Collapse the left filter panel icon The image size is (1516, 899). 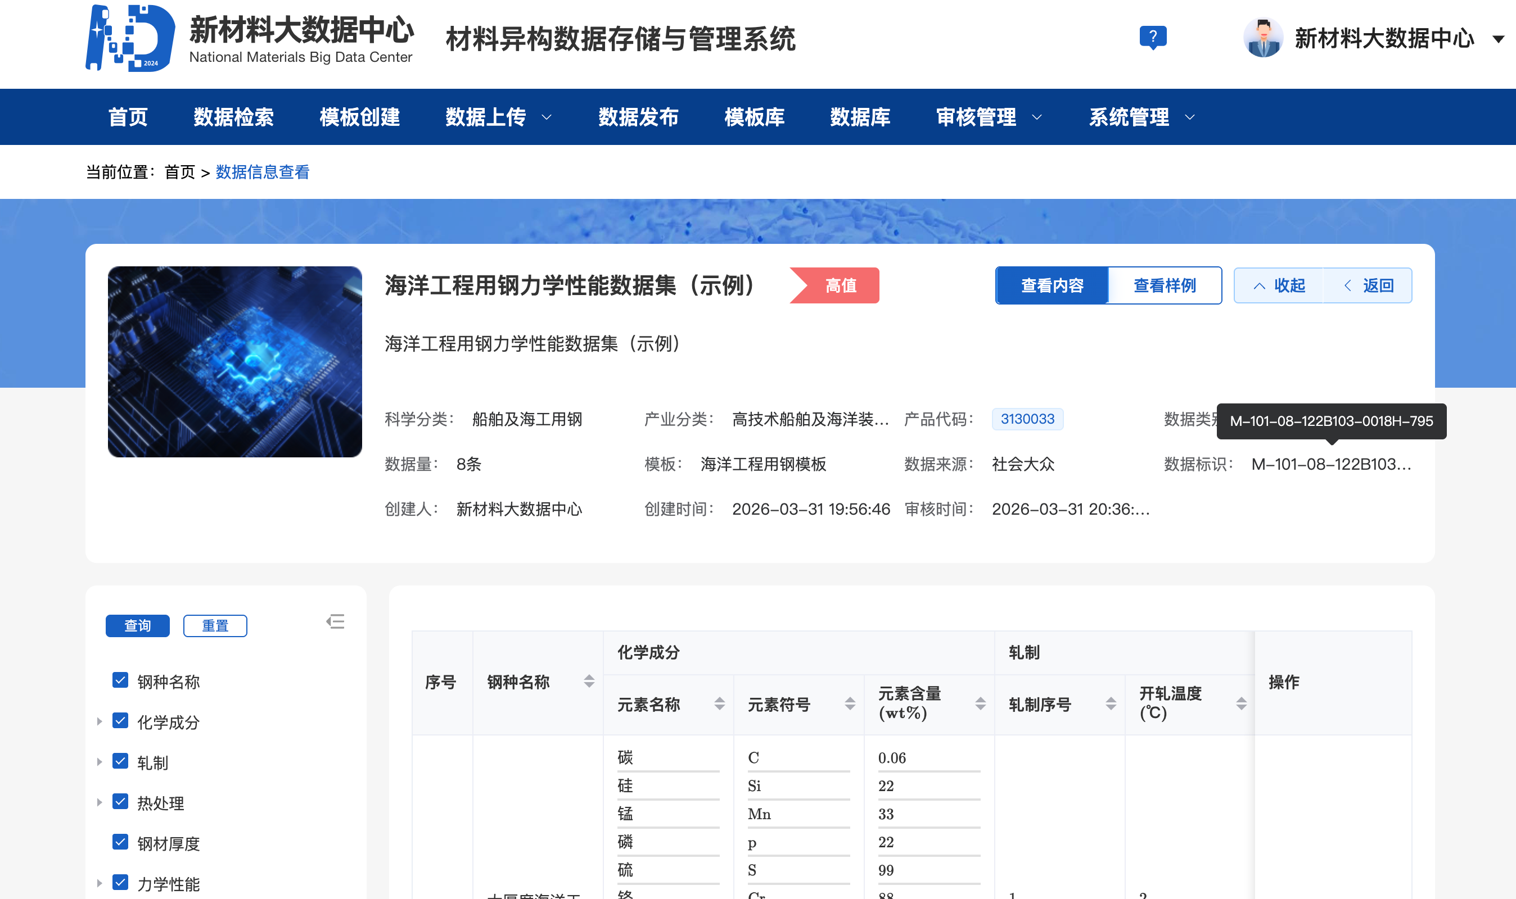(335, 621)
